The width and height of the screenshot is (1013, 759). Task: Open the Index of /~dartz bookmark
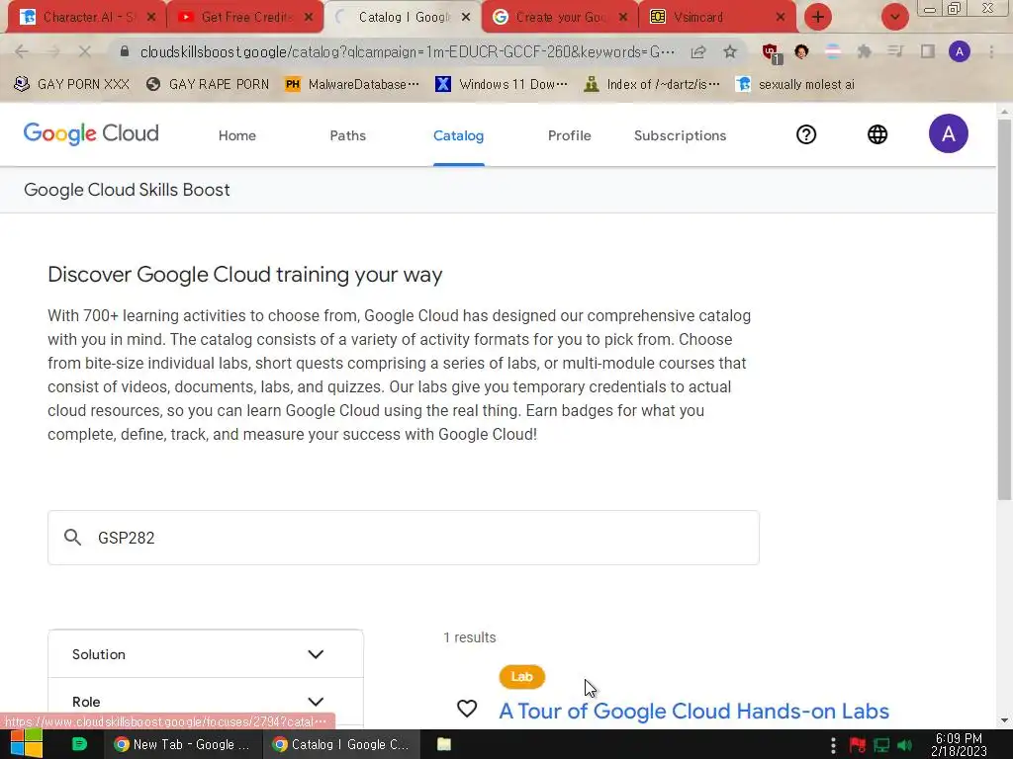(x=652, y=84)
